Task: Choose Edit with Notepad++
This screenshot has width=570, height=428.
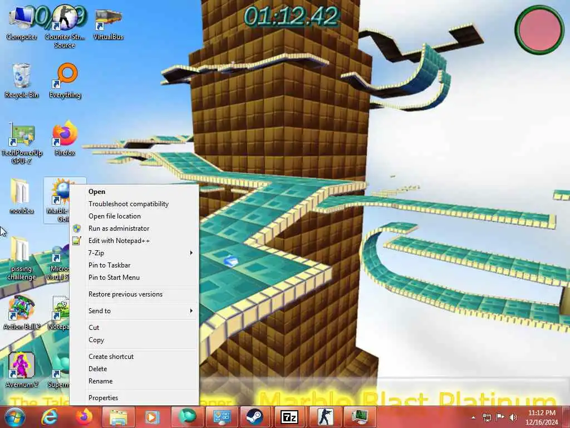Action: (x=134, y=241)
